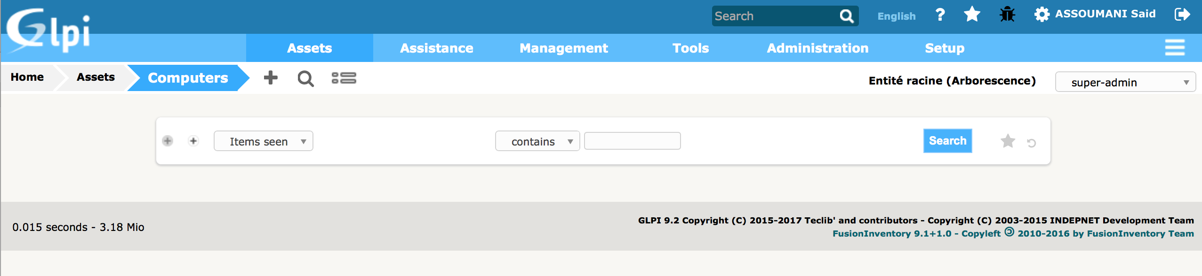
Task: Open FusionInventory 9.1+1.0 footer link
Action: [1013, 233]
